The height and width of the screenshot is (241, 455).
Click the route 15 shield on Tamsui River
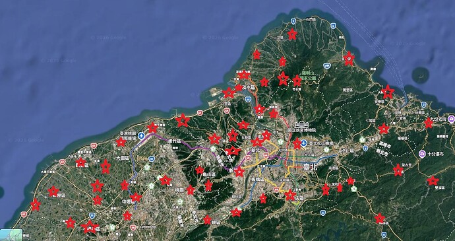[x=248, y=100]
